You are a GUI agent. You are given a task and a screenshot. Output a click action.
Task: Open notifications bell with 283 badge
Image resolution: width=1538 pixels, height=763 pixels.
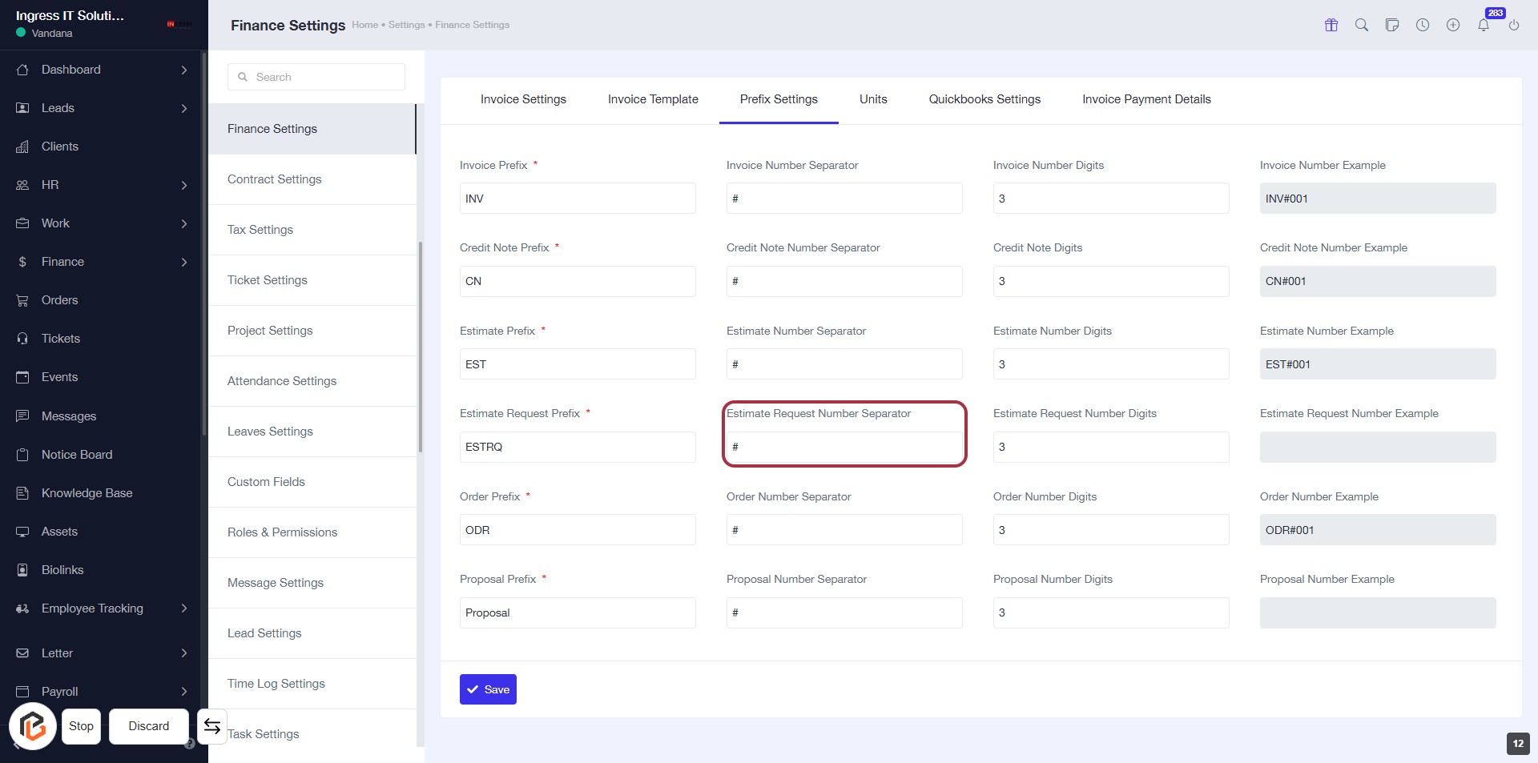[x=1484, y=25]
